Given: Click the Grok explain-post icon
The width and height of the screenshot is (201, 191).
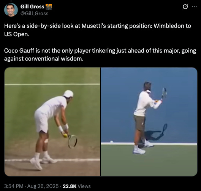Looking at the screenshot, I should 185,7.
